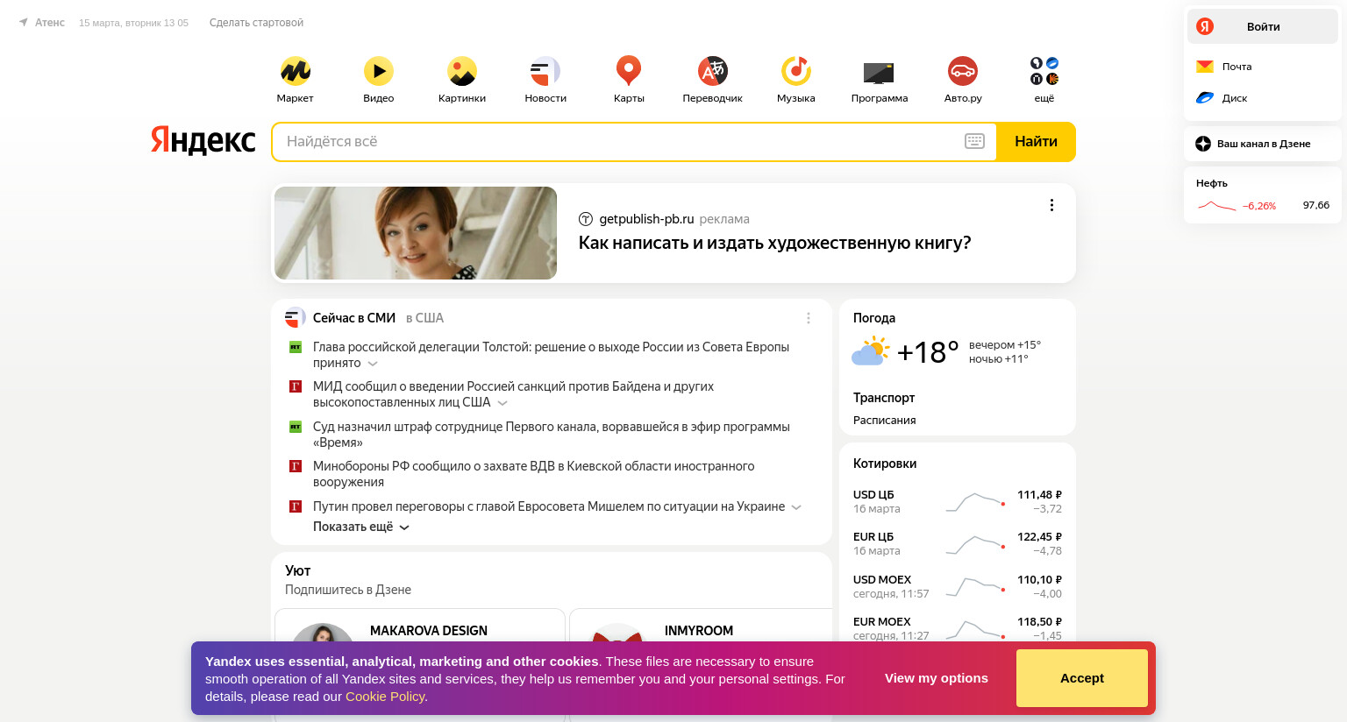Open the Нефть oil price widget

tap(1263, 195)
